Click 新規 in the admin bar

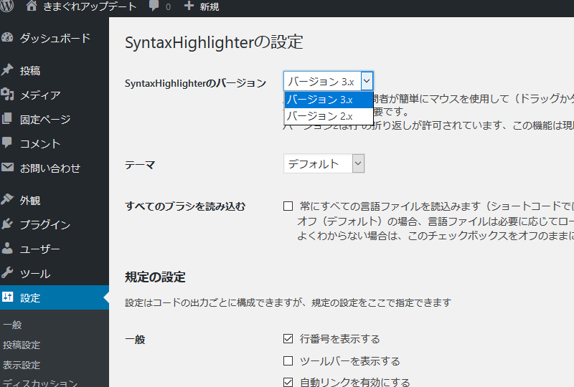click(209, 6)
